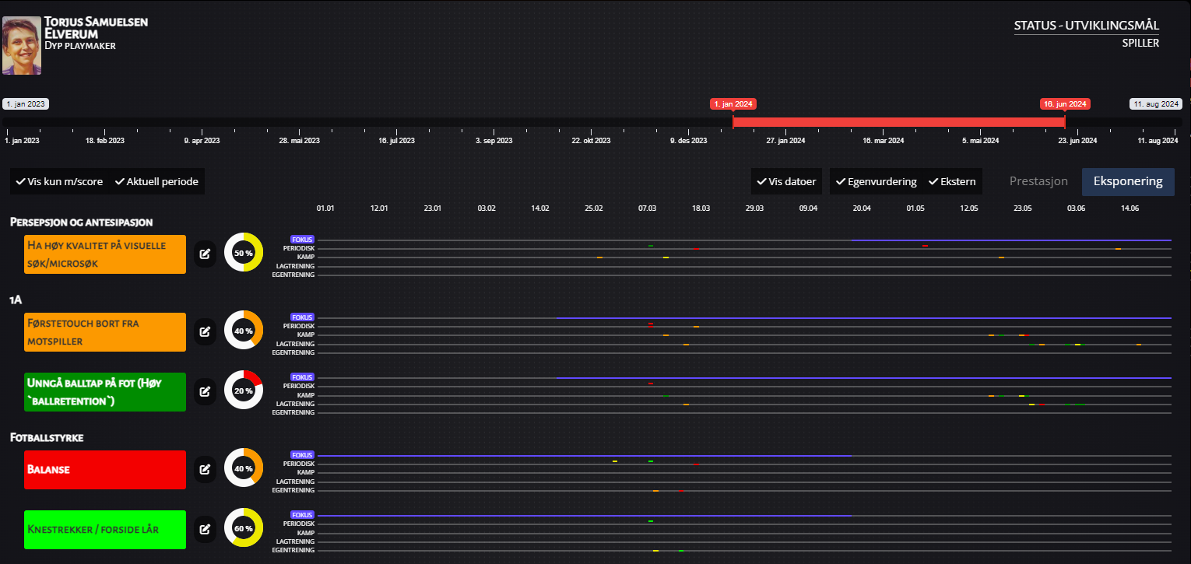Disable the Aktuell periode filter
This screenshot has width=1191, height=564.
click(156, 181)
